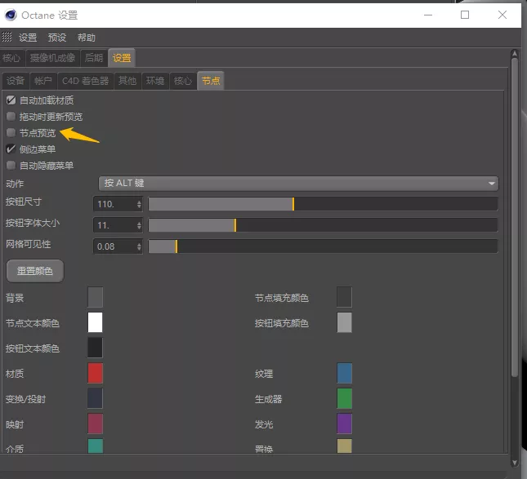Click the 按钮字体大小 stepper arrows

point(139,225)
